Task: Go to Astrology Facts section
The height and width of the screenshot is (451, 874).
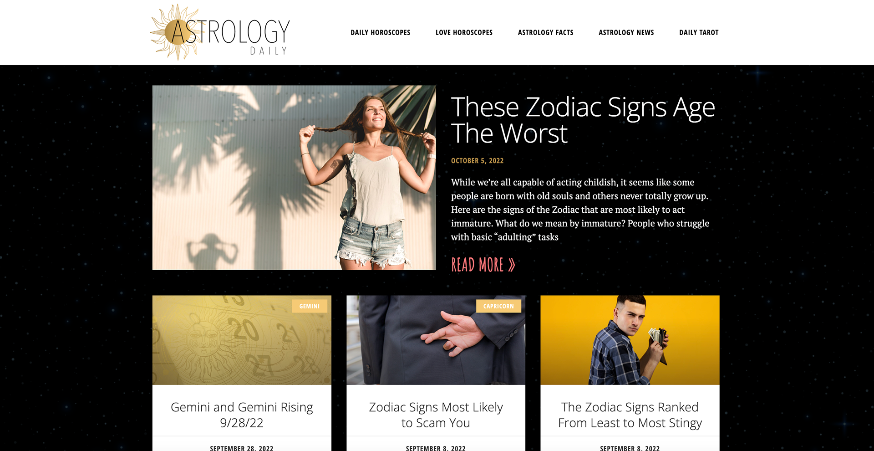Action: coord(545,32)
